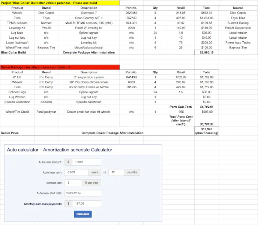Click the $4,702.91 Parts Sub-Total value
The image size is (258, 225).
207,107
